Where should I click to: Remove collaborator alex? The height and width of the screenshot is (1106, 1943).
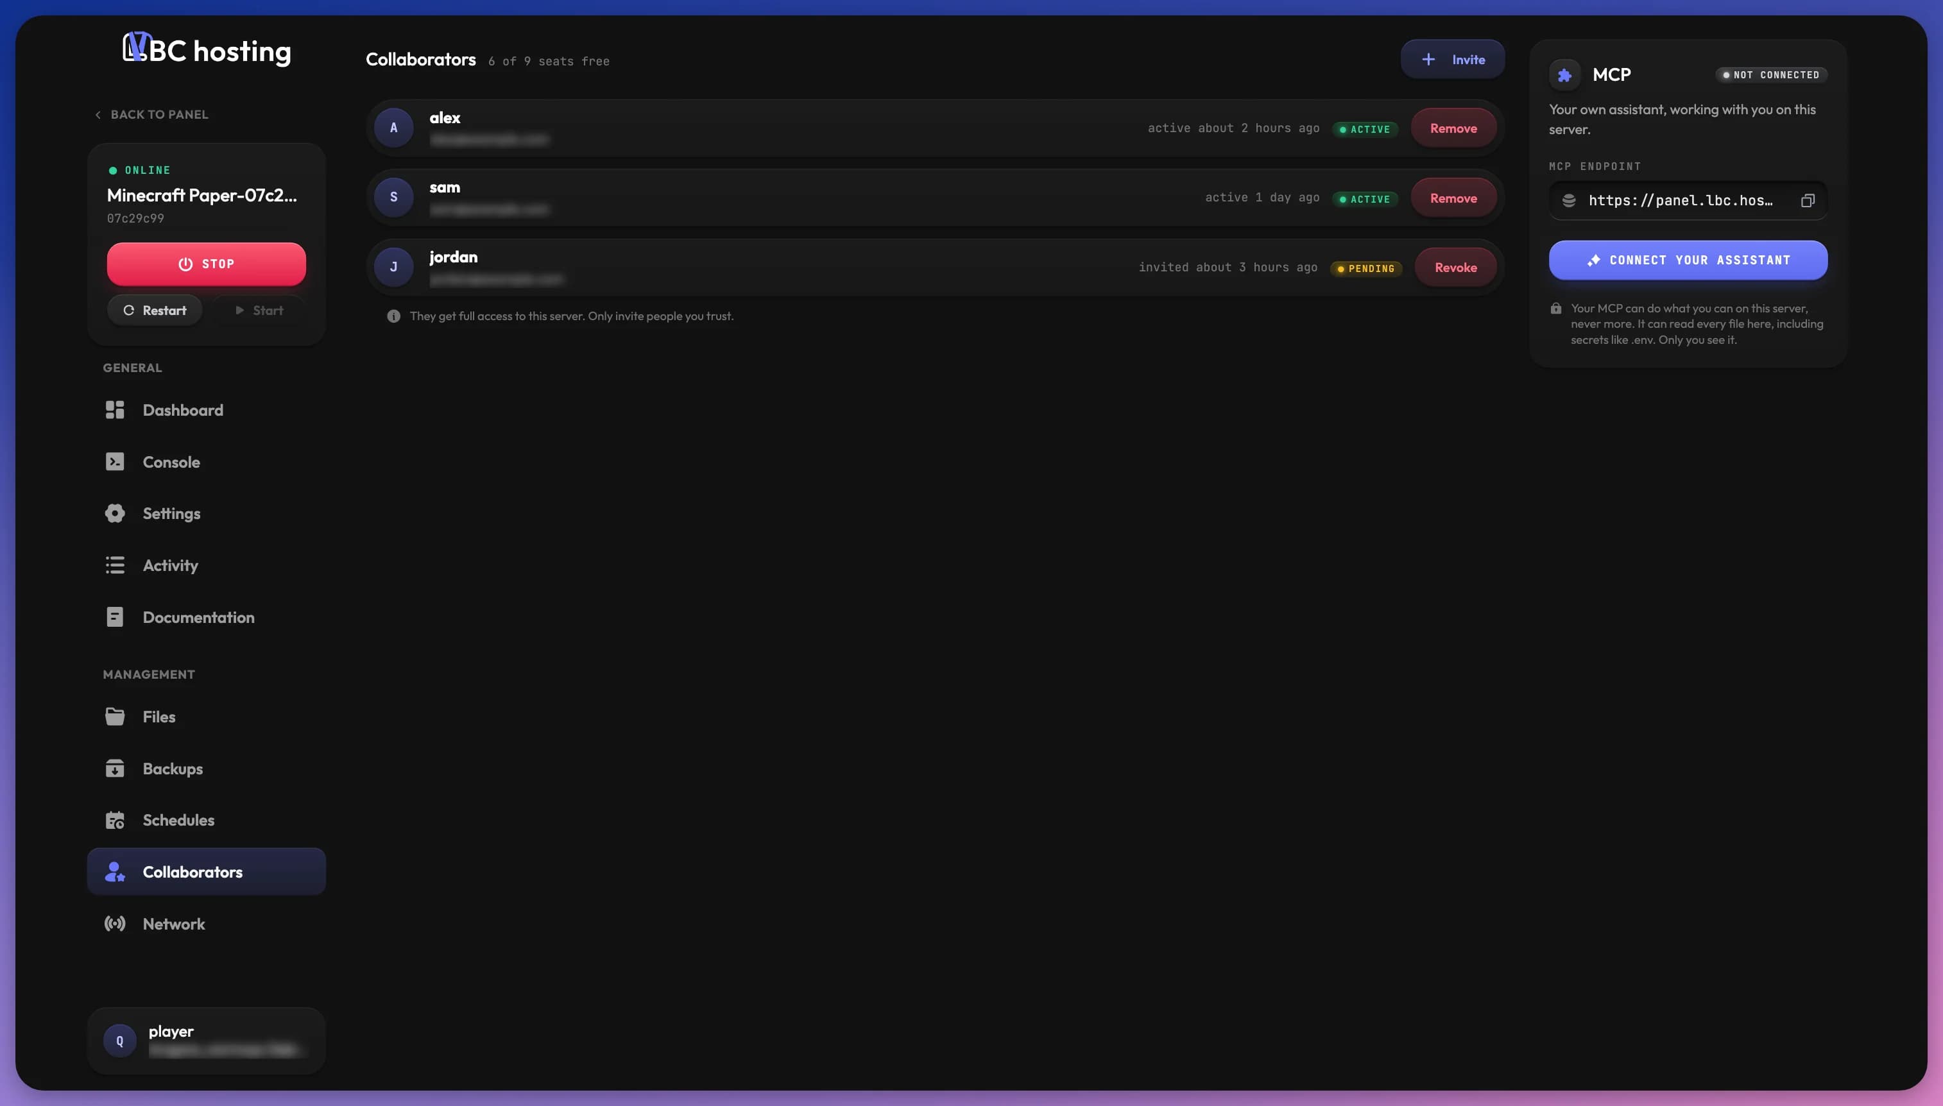[x=1453, y=128]
